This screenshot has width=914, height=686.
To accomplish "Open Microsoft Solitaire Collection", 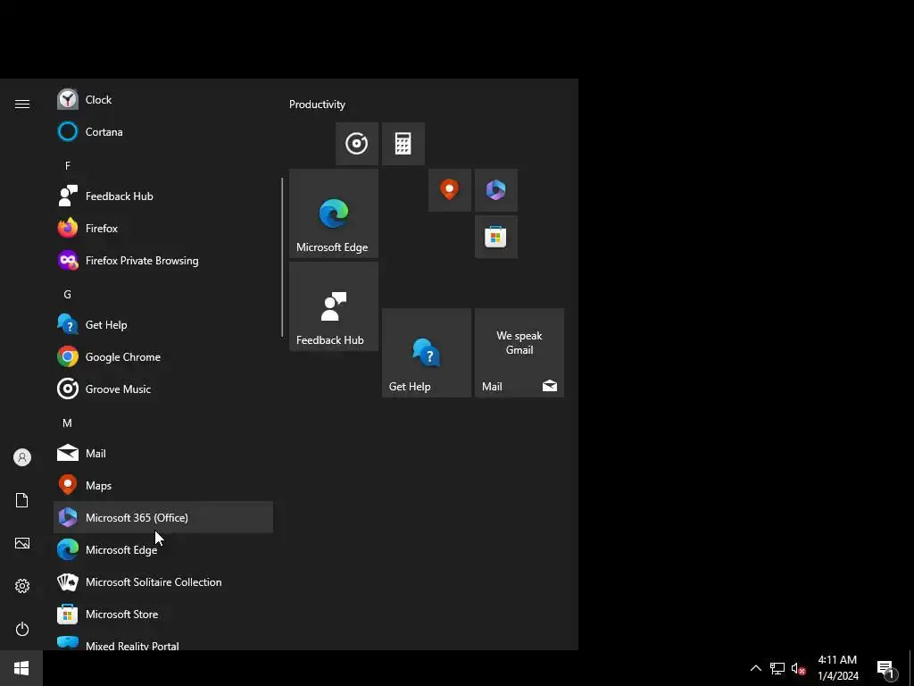I will (x=163, y=581).
